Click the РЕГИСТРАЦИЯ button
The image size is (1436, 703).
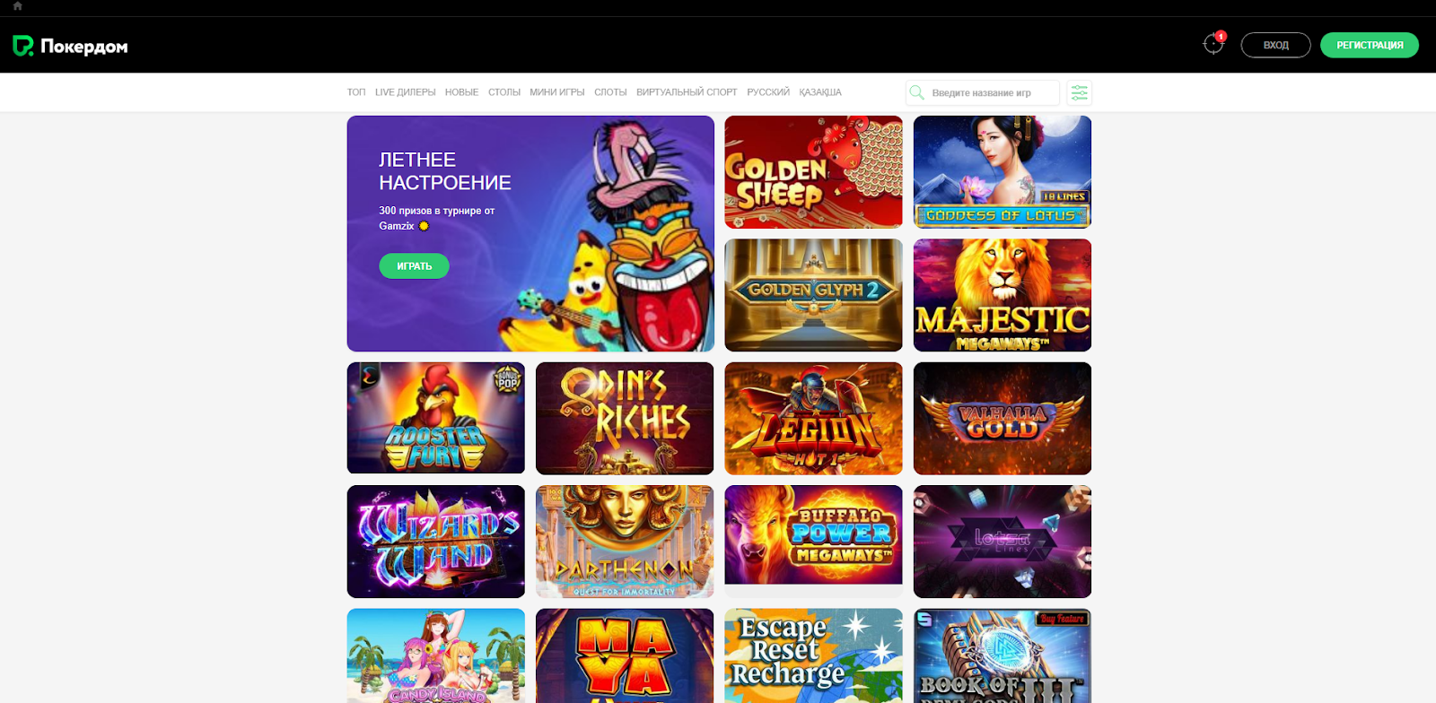1369,45
